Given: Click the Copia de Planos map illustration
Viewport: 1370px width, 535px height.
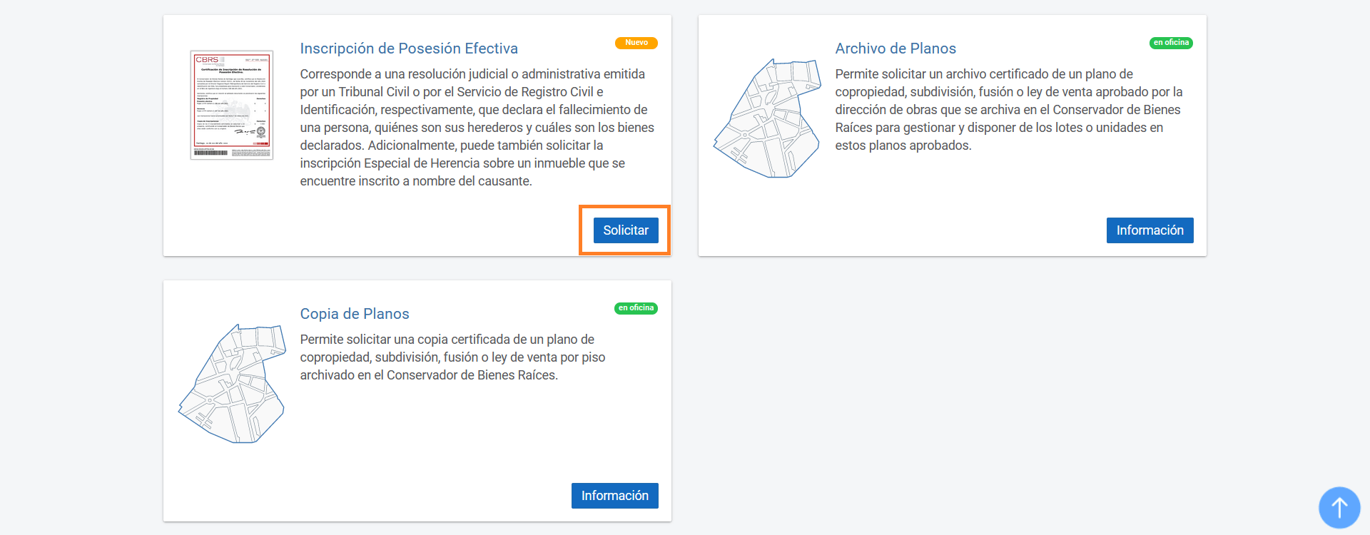Looking at the screenshot, I should pos(232,384).
